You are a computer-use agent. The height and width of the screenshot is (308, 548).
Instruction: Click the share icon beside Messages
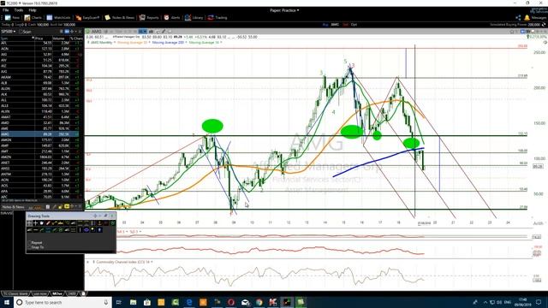[518, 17]
